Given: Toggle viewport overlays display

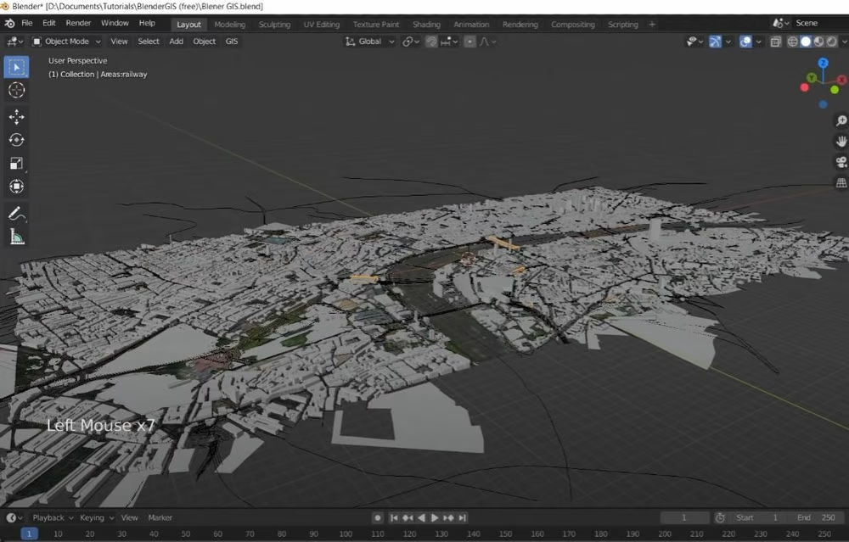Looking at the screenshot, I should tap(745, 42).
